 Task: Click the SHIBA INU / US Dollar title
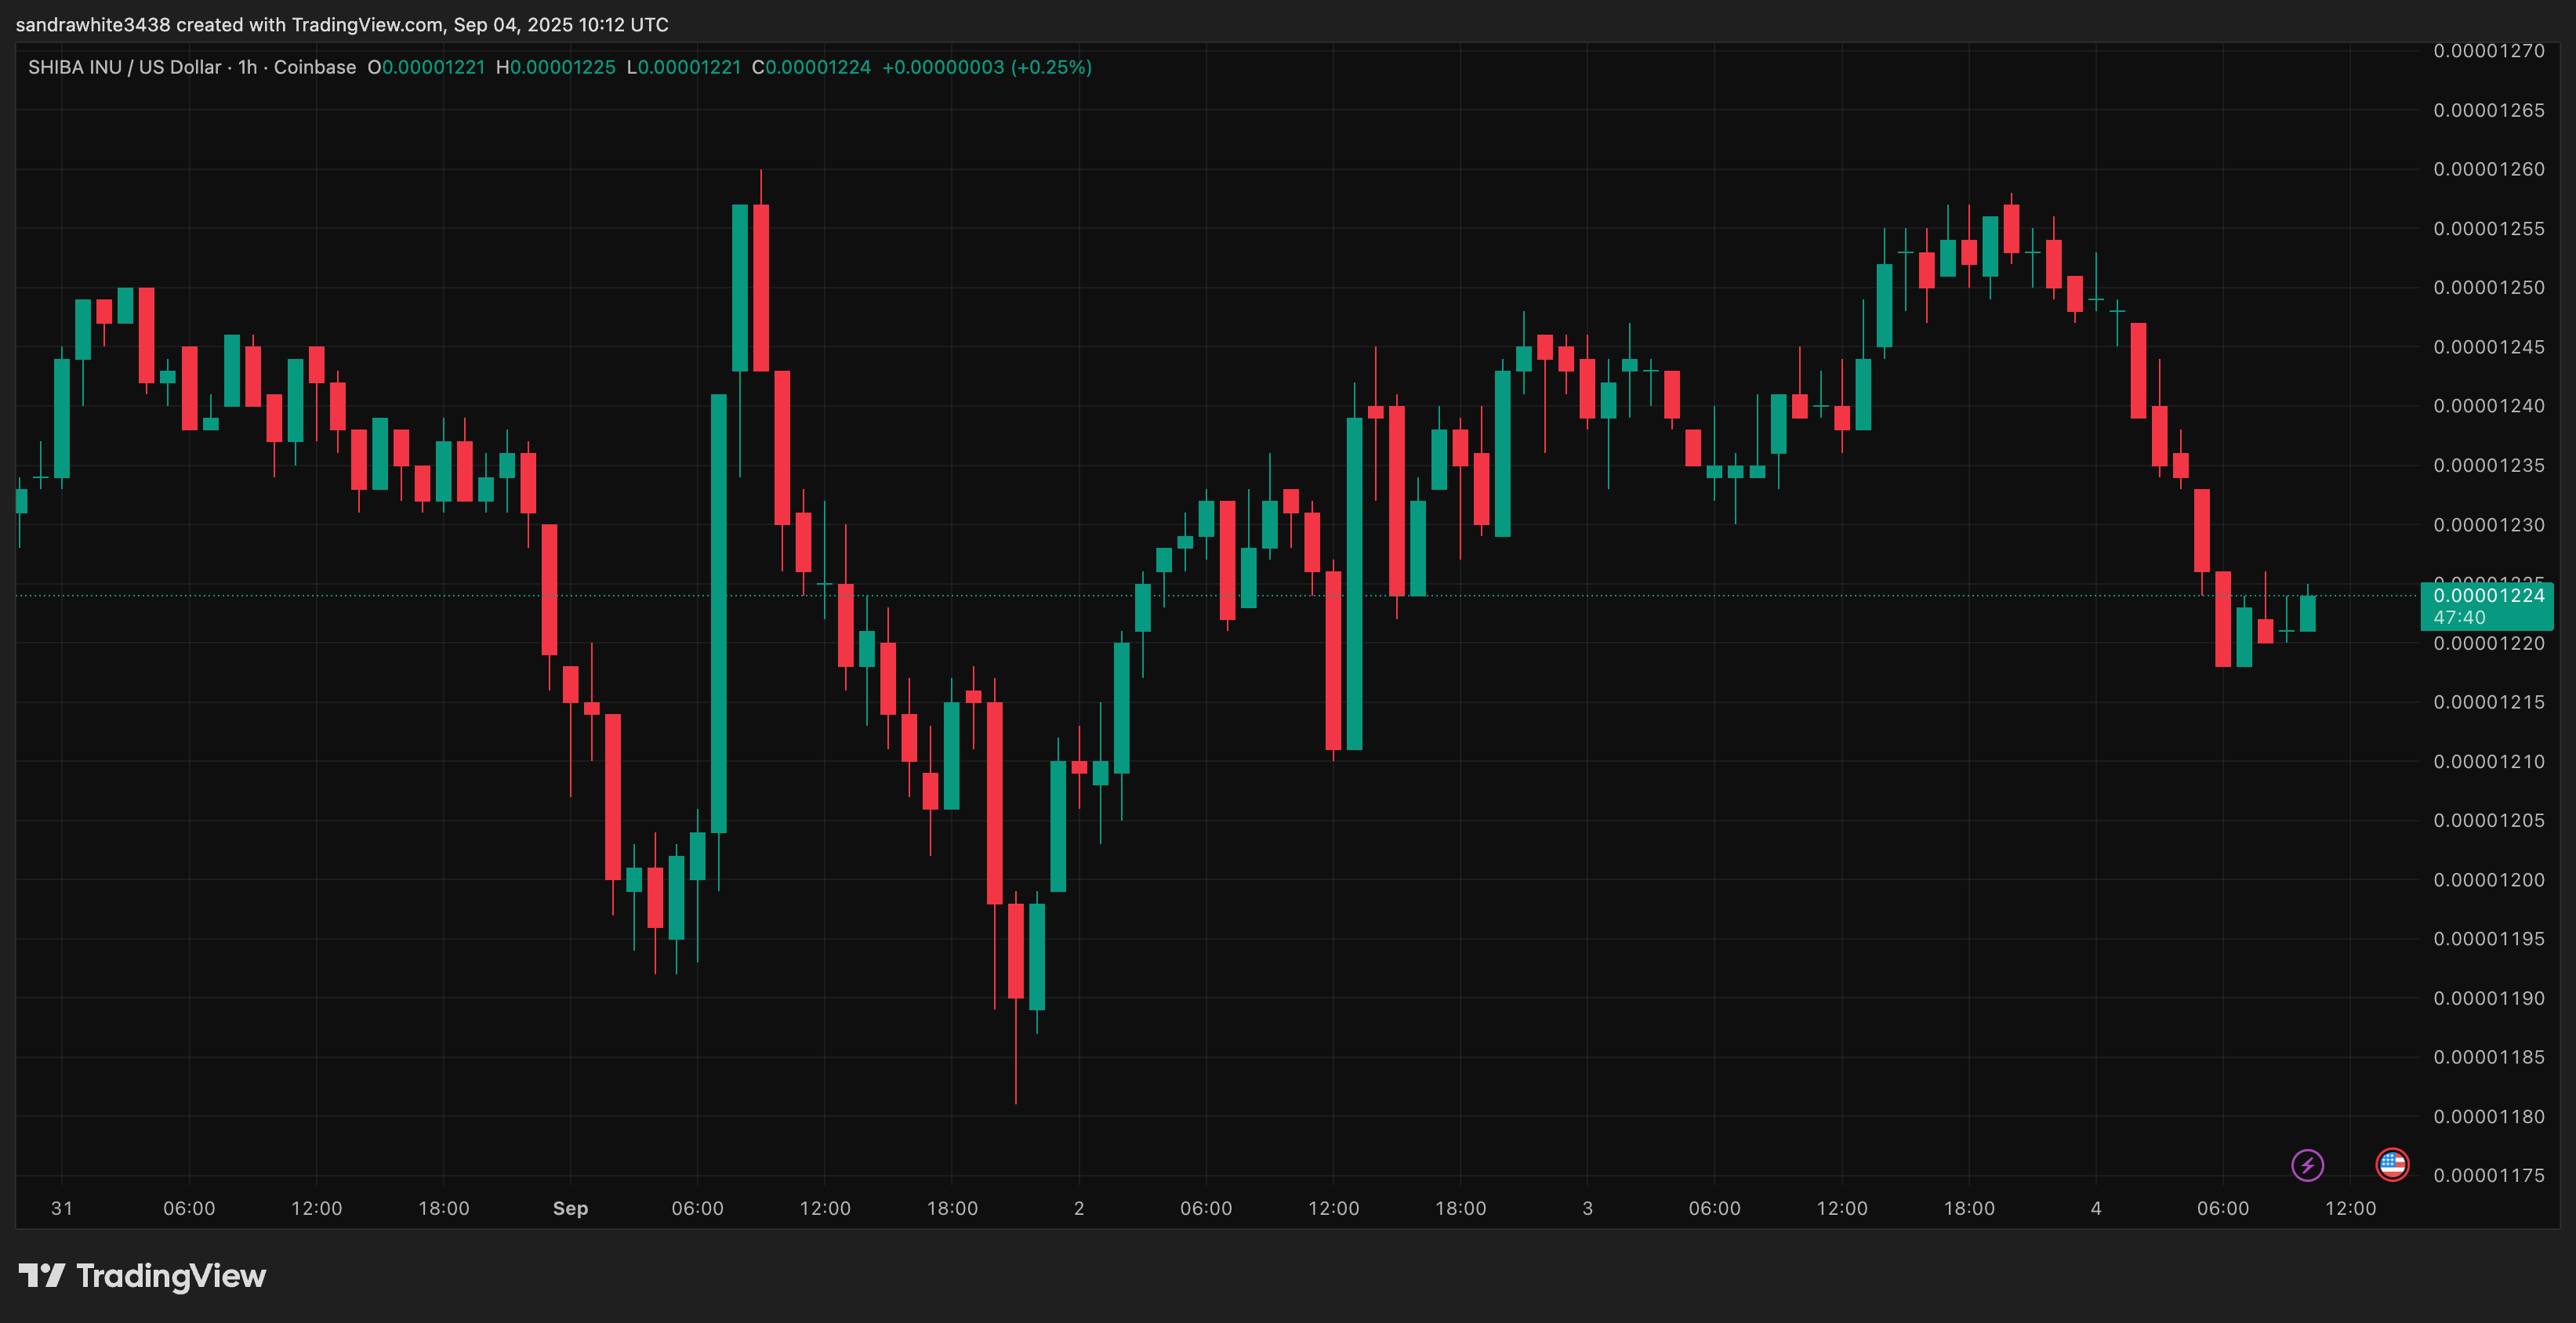124,67
